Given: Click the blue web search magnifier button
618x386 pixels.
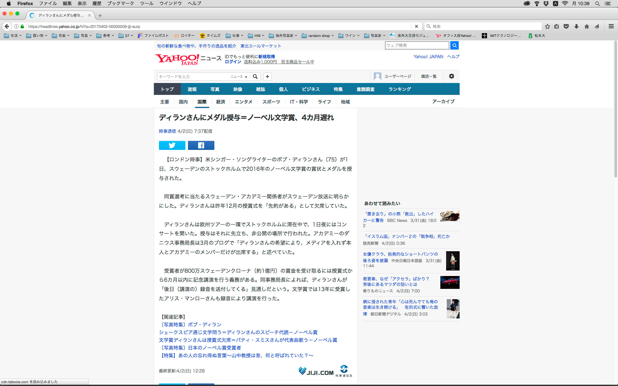Looking at the screenshot, I should (x=454, y=45).
